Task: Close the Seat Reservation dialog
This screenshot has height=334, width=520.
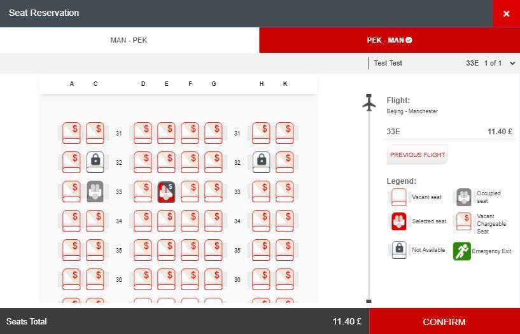Action: (x=506, y=13)
